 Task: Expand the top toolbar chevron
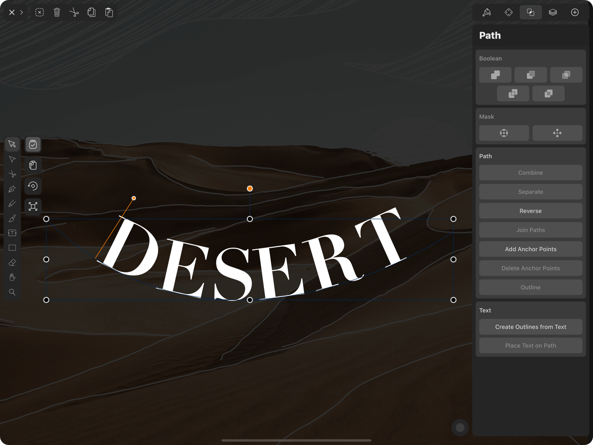(x=22, y=12)
